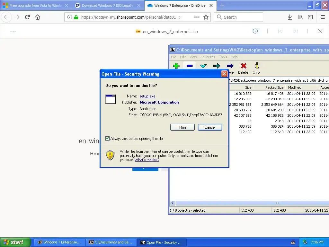Select the row with size 383 786
This screenshot has width=329, height=247.
click(x=279, y=126)
